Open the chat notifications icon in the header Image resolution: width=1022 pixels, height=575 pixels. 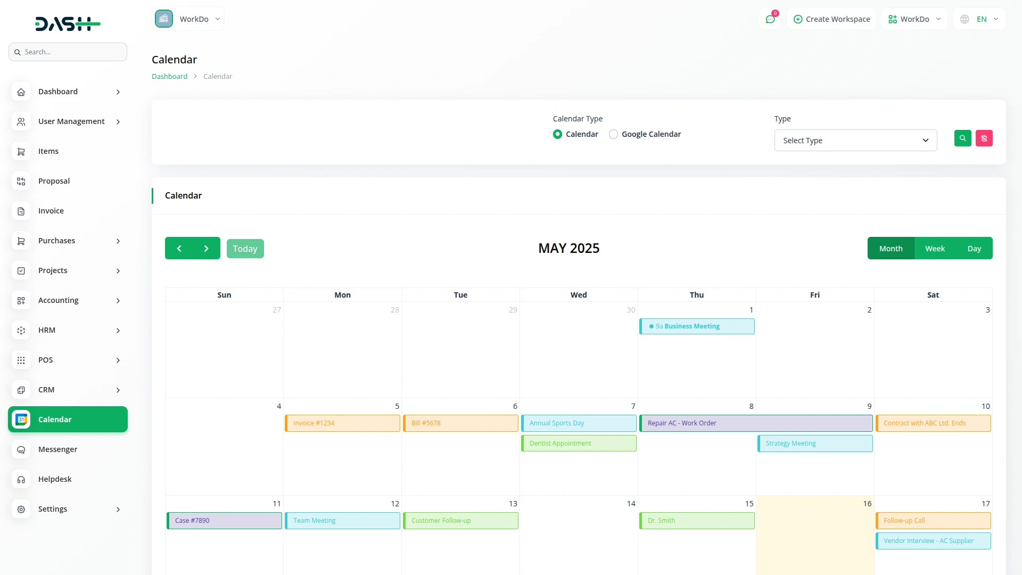(x=770, y=18)
